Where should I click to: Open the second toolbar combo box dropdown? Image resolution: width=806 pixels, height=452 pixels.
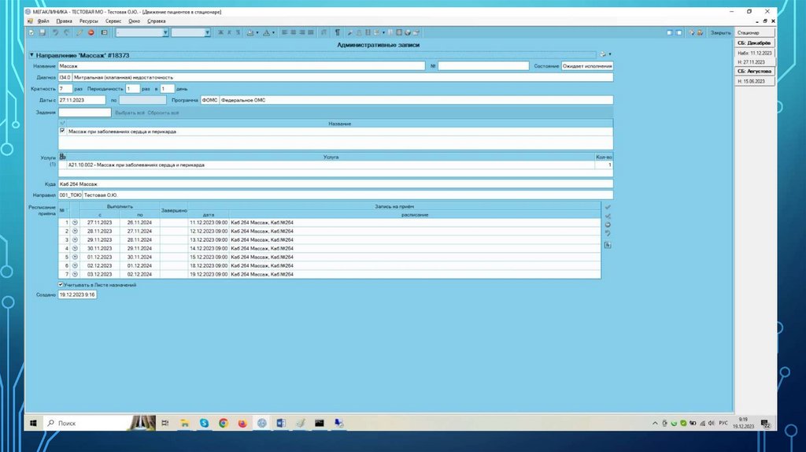point(207,32)
